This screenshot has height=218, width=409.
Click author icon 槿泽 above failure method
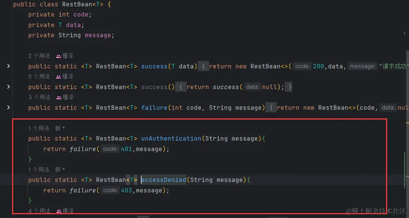click(65, 97)
